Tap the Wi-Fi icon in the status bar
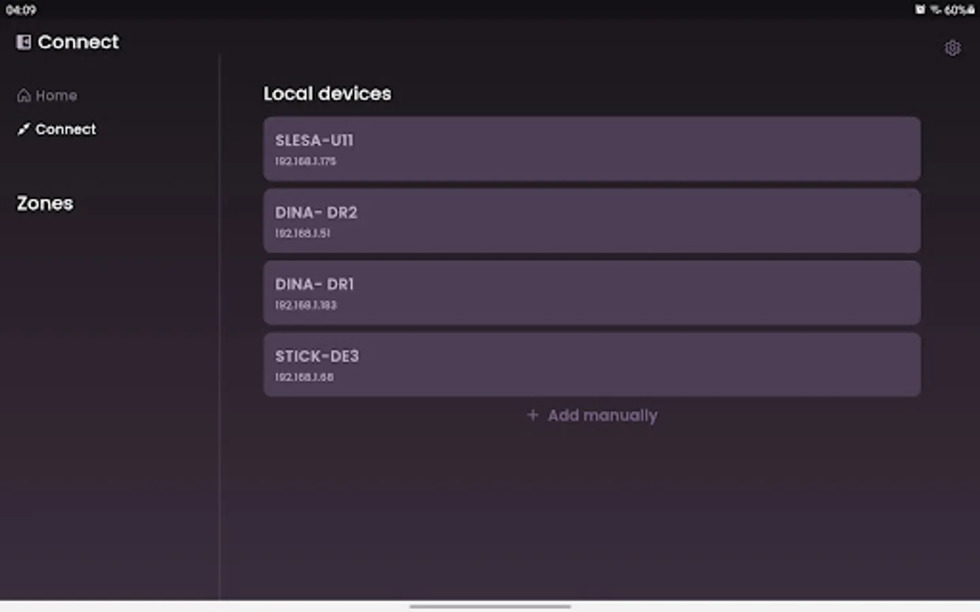 coord(933,10)
